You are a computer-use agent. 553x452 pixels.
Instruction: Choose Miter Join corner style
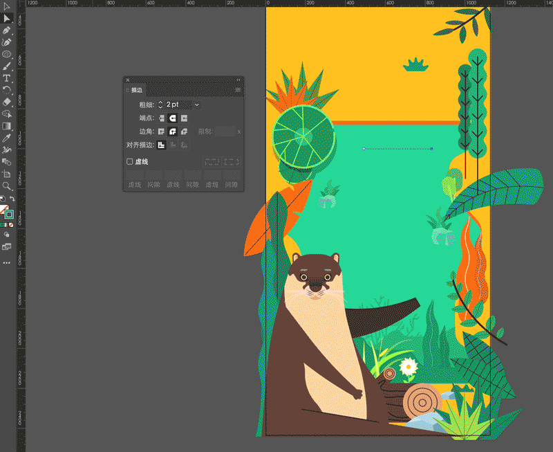(161, 132)
